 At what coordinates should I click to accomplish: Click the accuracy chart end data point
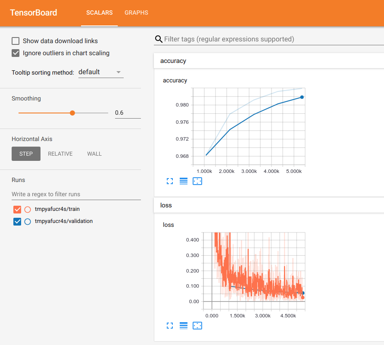coord(302,97)
